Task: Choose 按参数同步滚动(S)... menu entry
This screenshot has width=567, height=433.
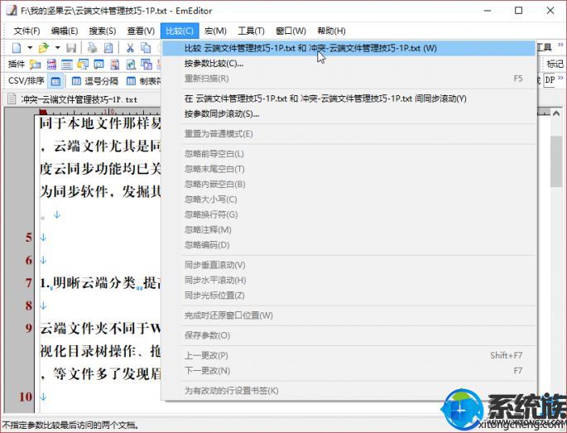Action: [348, 113]
